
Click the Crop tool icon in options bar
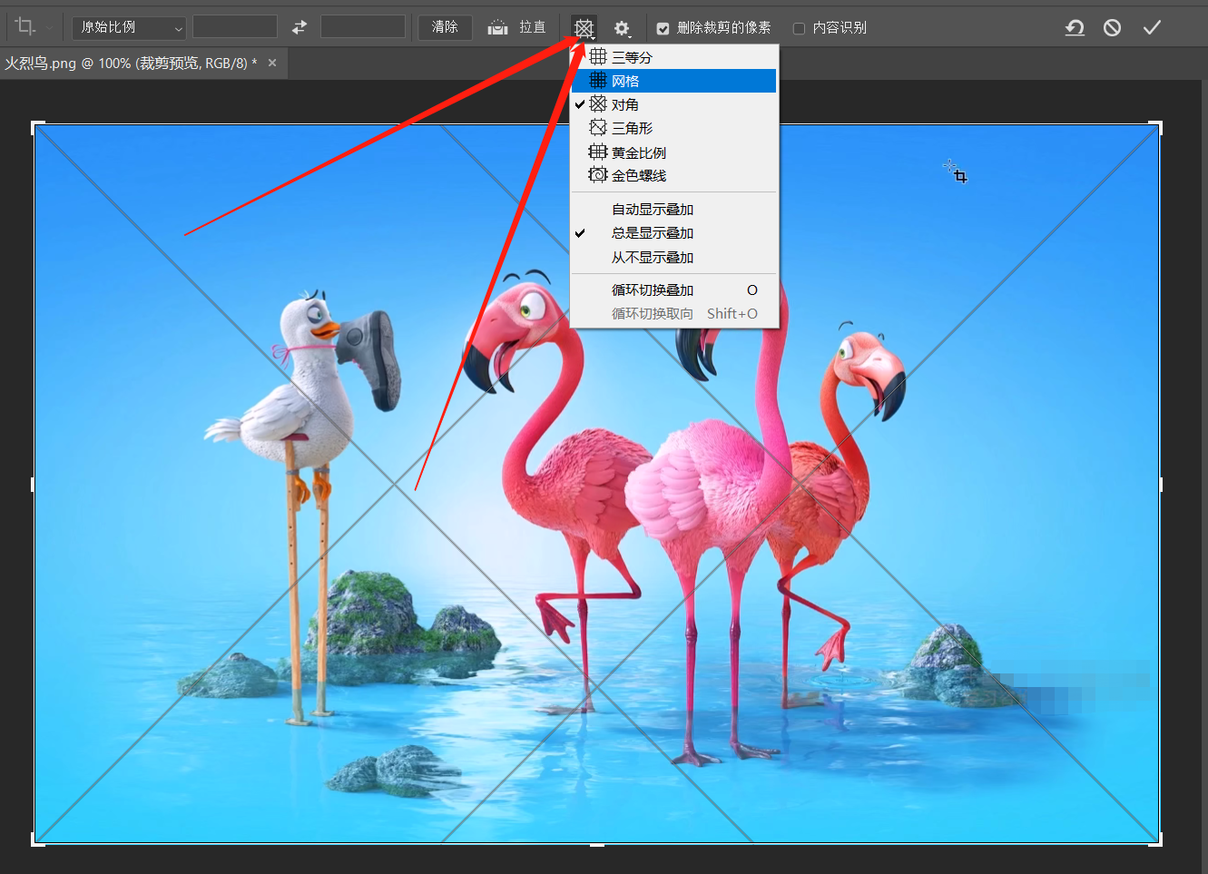click(x=25, y=26)
